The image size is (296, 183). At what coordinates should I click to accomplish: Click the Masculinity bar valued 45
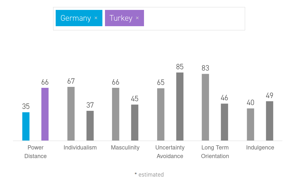pos(135,123)
